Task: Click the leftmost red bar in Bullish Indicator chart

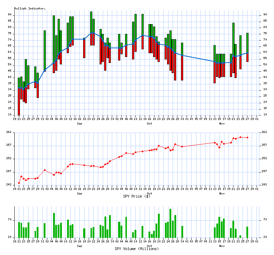Action: click(x=19, y=101)
